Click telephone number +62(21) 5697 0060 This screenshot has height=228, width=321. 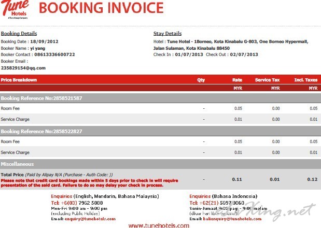pos(222,203)
